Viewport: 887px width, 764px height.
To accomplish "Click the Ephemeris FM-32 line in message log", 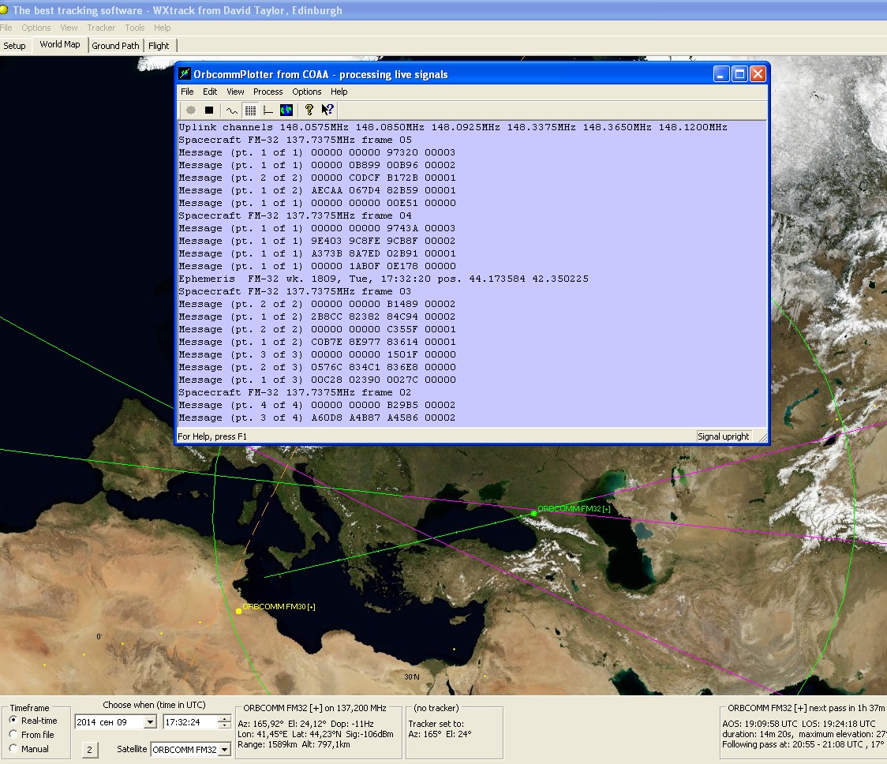I will click(384, 279).
